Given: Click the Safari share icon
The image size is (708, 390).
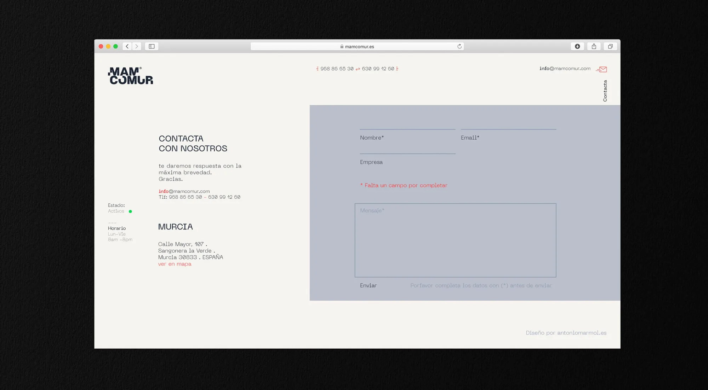Looking at the screenshot, I should click(x=594, y=46).
